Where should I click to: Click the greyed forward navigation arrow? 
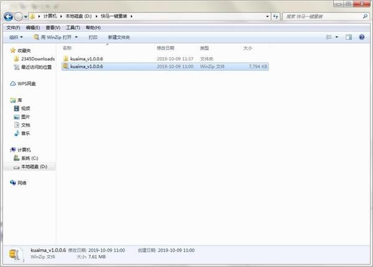[18, 17]
